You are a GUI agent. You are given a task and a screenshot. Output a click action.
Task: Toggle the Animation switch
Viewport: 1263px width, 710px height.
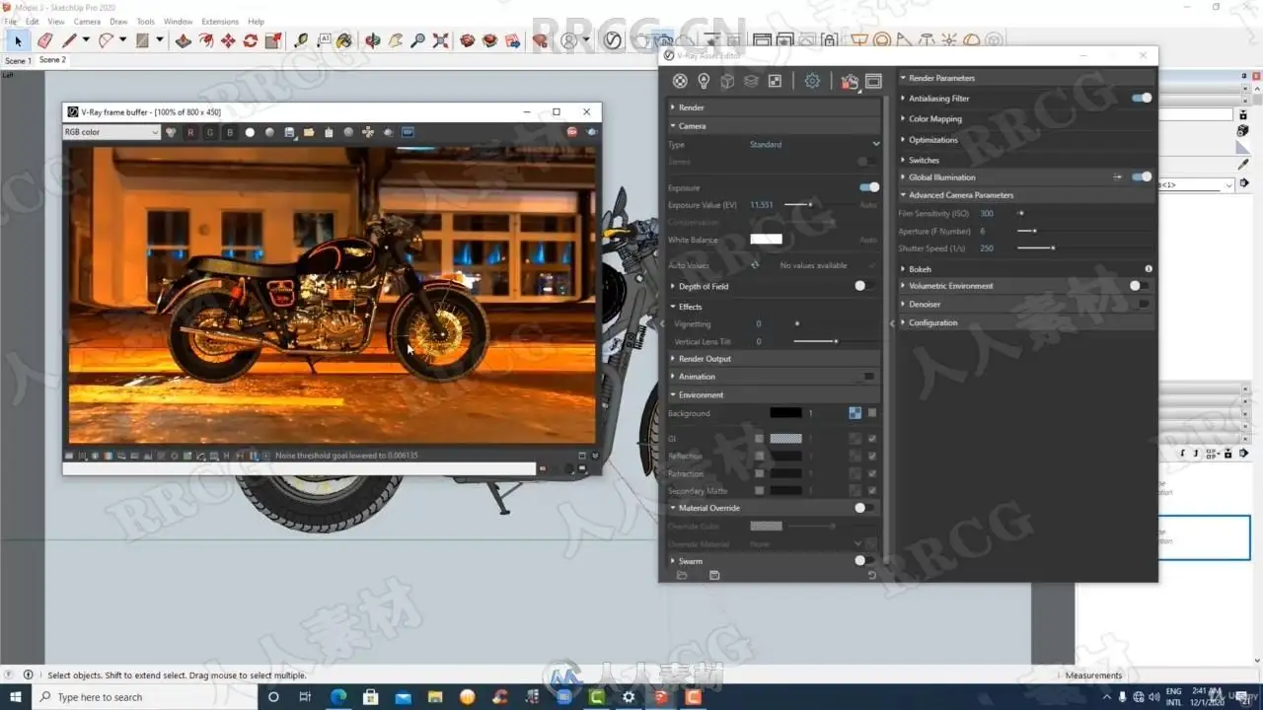coord(866,377)
